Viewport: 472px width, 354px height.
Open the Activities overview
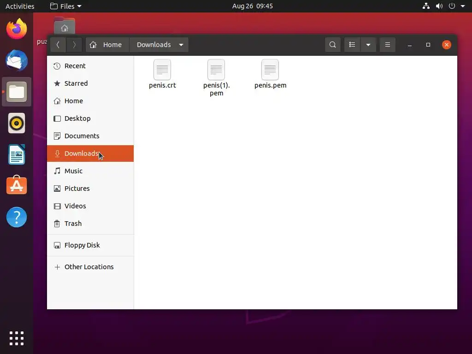[20, 6]
